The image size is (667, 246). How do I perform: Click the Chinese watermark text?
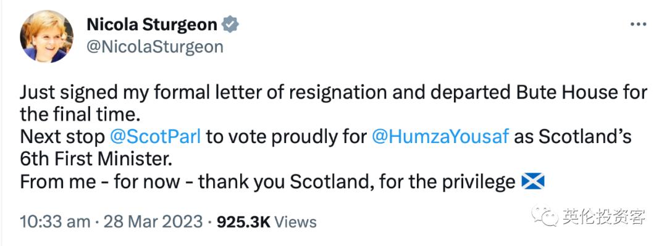coord(604,216)
